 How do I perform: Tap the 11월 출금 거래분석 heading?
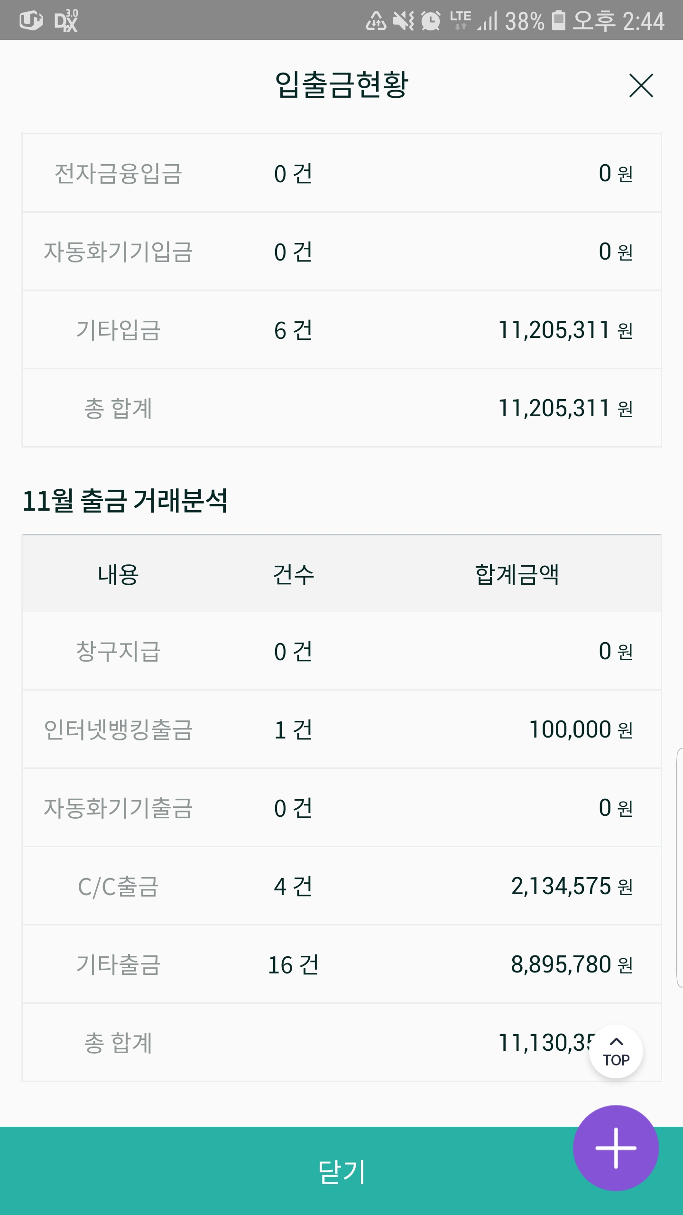(x=125, y=500)
